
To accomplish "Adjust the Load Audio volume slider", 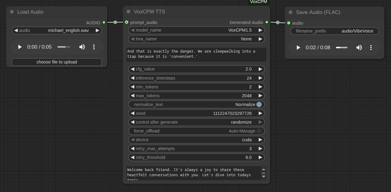I will pos(64,47).
